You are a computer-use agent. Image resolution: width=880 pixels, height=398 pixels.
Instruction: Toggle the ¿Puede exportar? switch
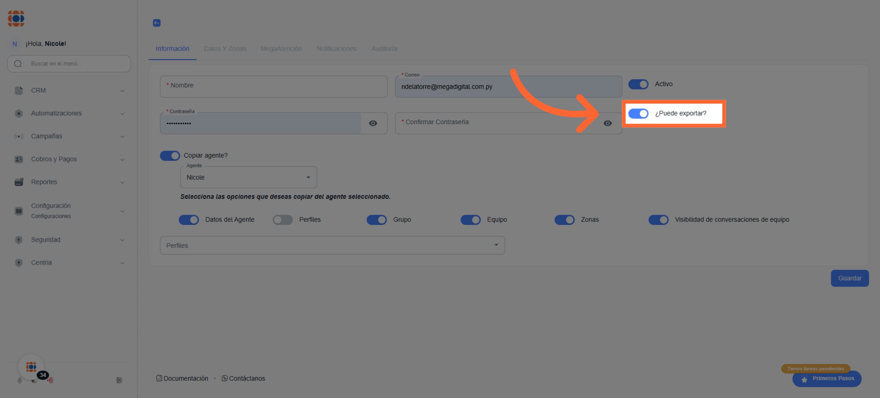tap(638, 114)
